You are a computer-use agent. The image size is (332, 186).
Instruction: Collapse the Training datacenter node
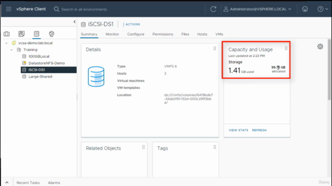tap(11, 50)
